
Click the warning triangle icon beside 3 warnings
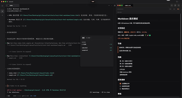pyautogui.click(x=90, y=92)
